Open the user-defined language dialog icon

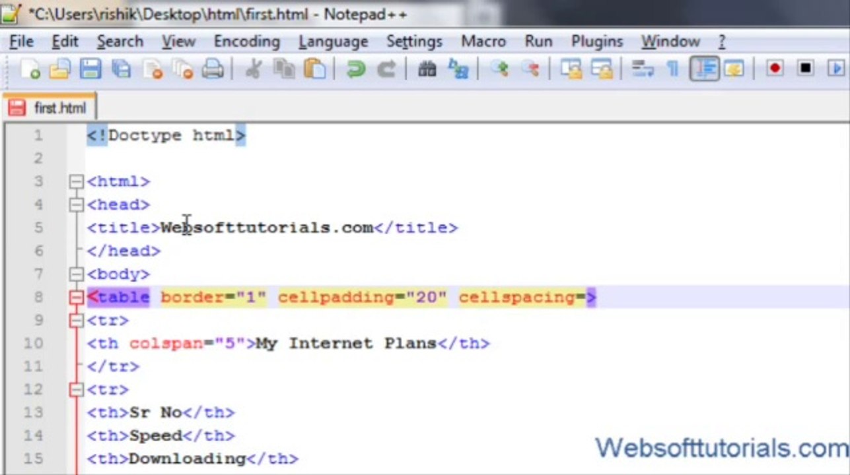pos(734,69)
